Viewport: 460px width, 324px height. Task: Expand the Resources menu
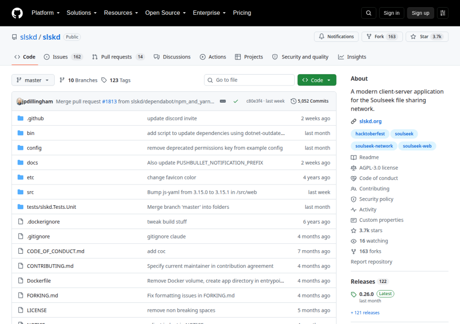click(121, 13)
